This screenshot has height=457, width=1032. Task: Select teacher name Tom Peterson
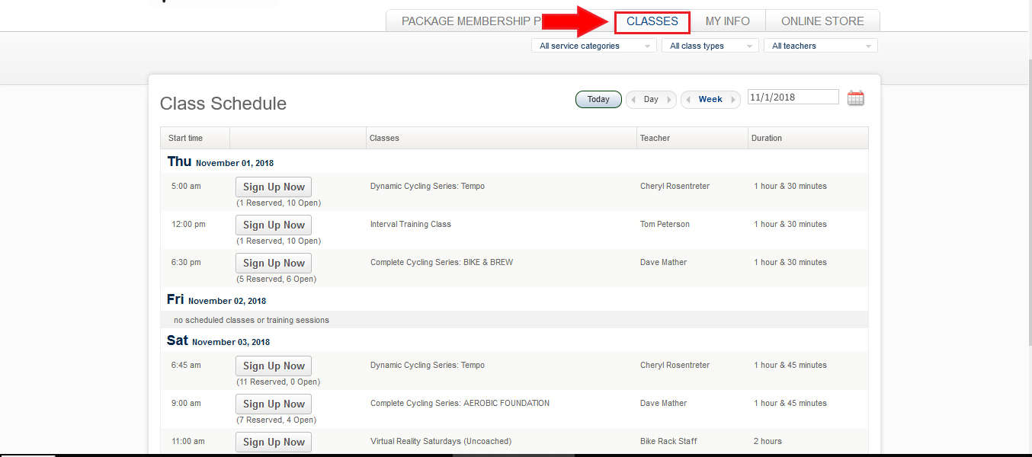tap(665, 225)
